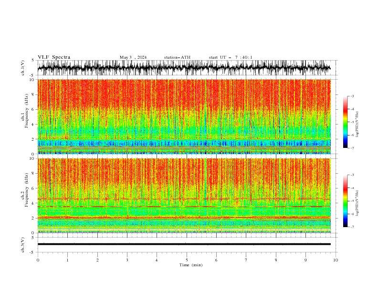This screenshot has width=378, height=292.
Task: Click time axis tick label "7"
Action: click(246, 260)
